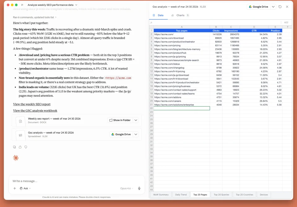
Task: Click the CTR column header cell
Action: pyautogui.click(x=254, y=31)
